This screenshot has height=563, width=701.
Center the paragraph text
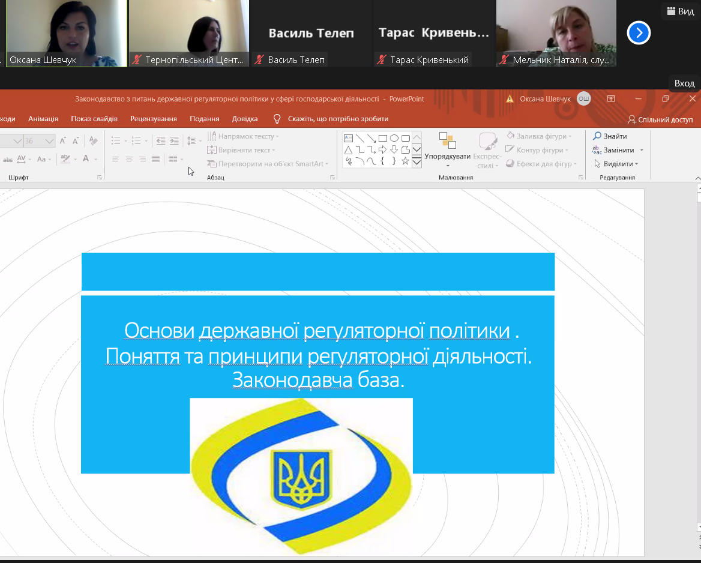tap(129, 159)
